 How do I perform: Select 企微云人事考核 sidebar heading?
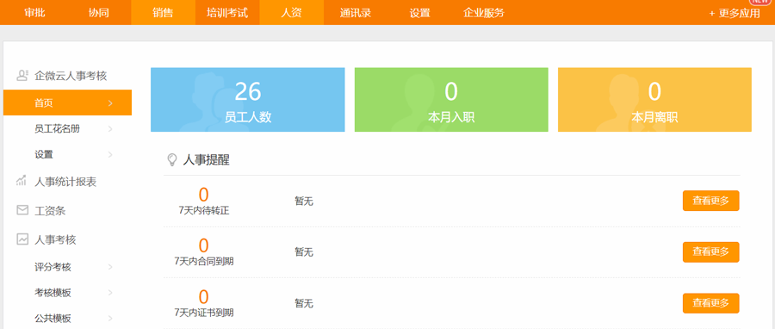tap(71, 76)
